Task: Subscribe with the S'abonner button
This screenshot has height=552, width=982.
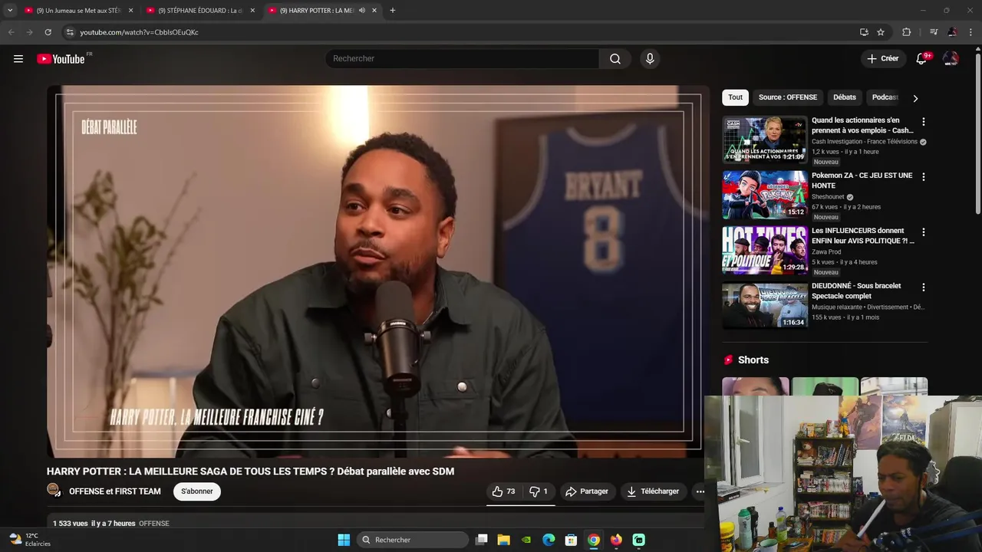Action: [x=197, y=491]
